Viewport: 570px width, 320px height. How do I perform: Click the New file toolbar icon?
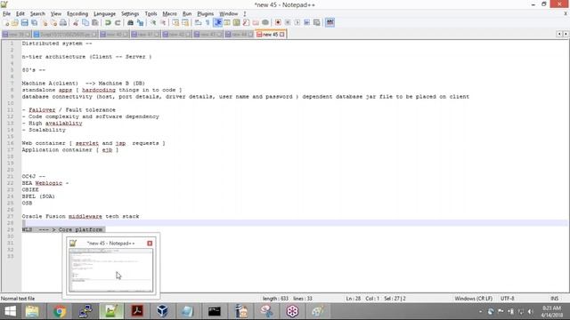pyautogui.click(x=6, y=22)
